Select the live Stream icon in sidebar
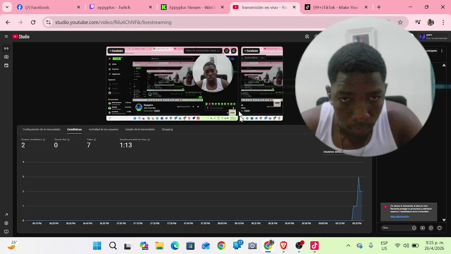 point(6,48)
